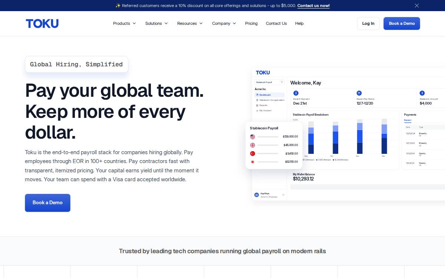Dismiss the referral discount banner

coord(417,6)
